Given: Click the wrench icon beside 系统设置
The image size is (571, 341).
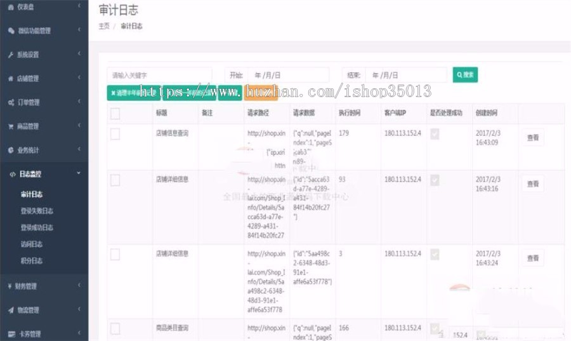Looking at the screenshot, I should [x=11, y=55].
